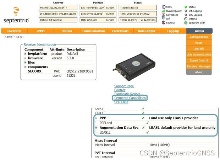Click the Meas Interval value 10ms (100Hz)
This screenshot has height=160, width=220.
coord(159,145)
